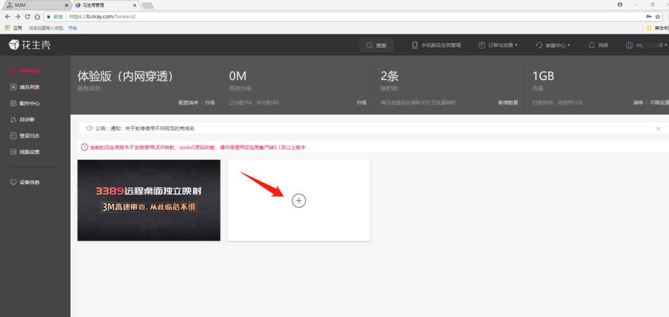
Task: Open 自诊断 from the sidebar
Action: coord(23,119)
